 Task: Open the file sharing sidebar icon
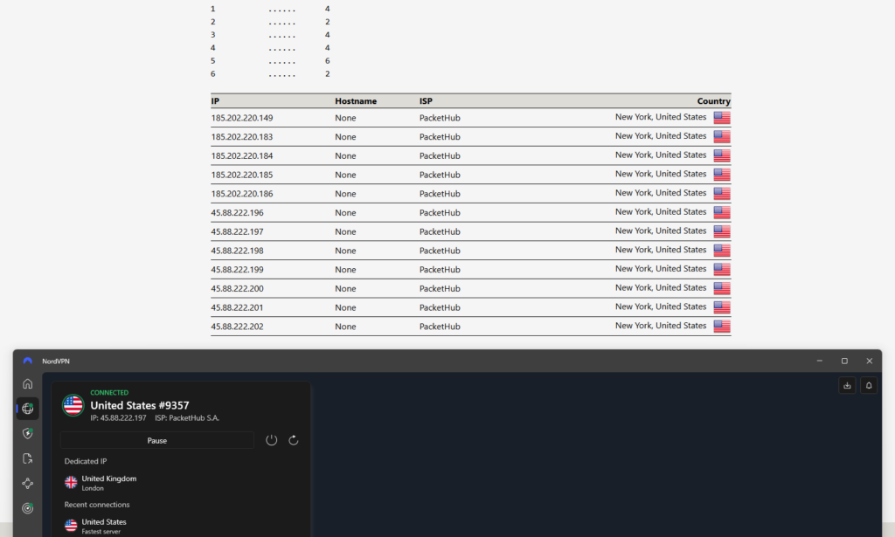coord(27,458)
